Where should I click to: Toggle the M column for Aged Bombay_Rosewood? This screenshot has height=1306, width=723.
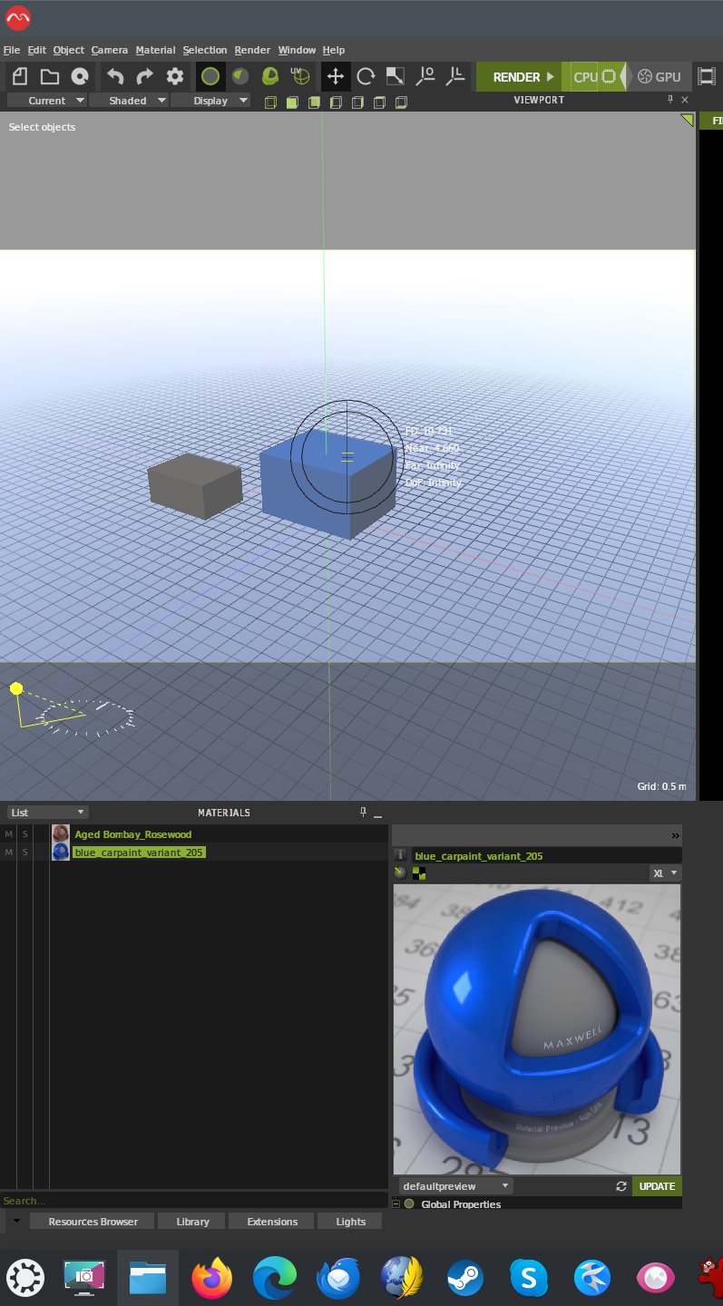click(9, 834)
